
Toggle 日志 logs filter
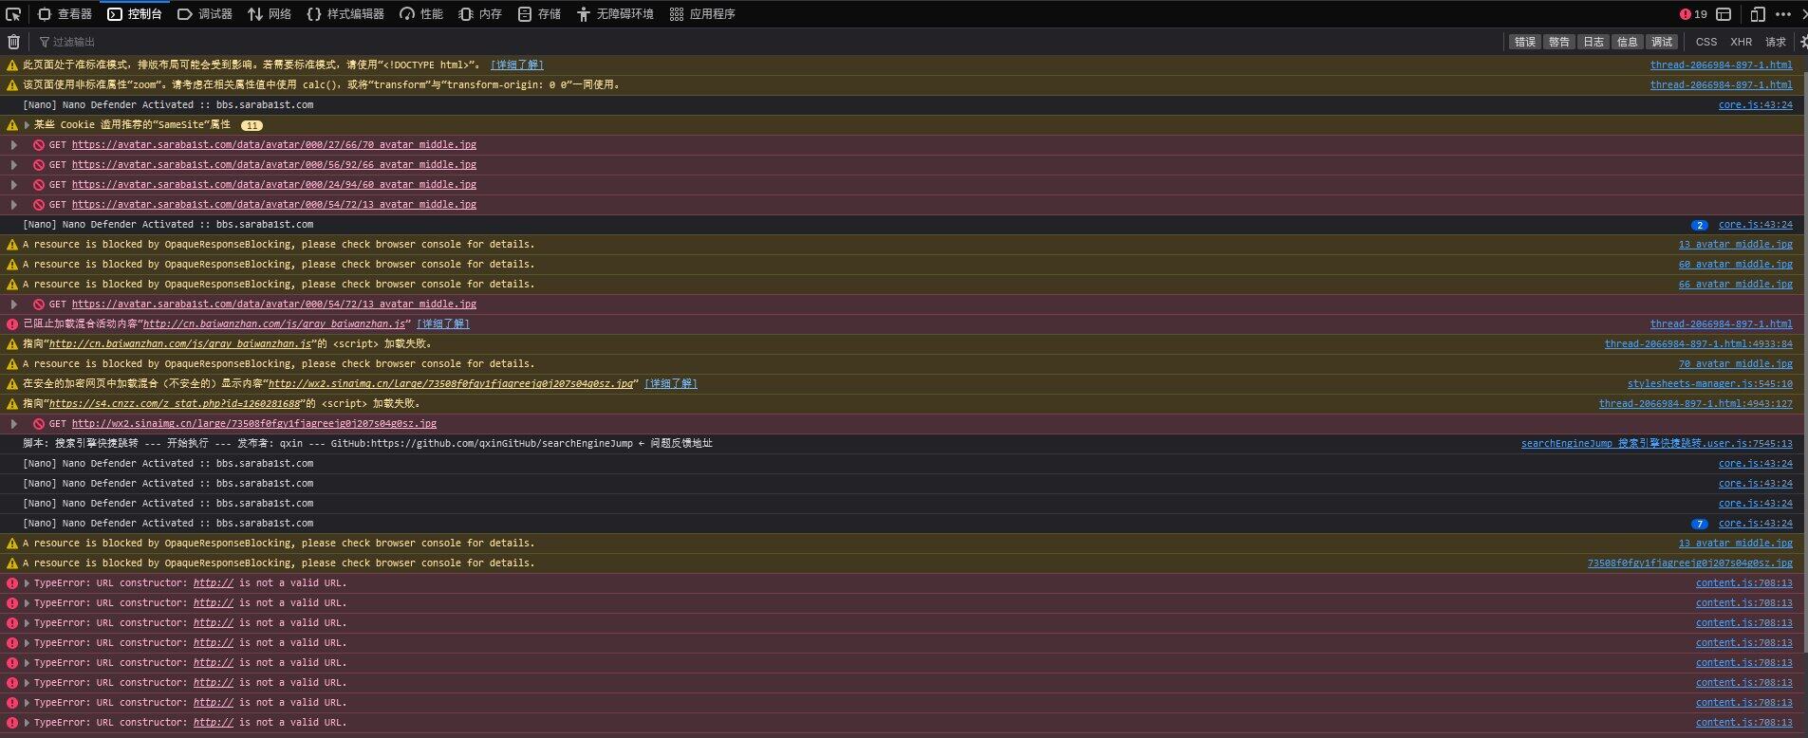[x=1594, y=42]
